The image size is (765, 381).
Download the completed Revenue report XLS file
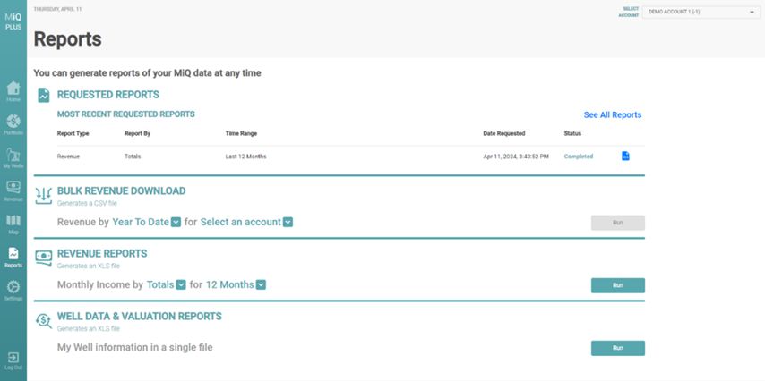625,156
